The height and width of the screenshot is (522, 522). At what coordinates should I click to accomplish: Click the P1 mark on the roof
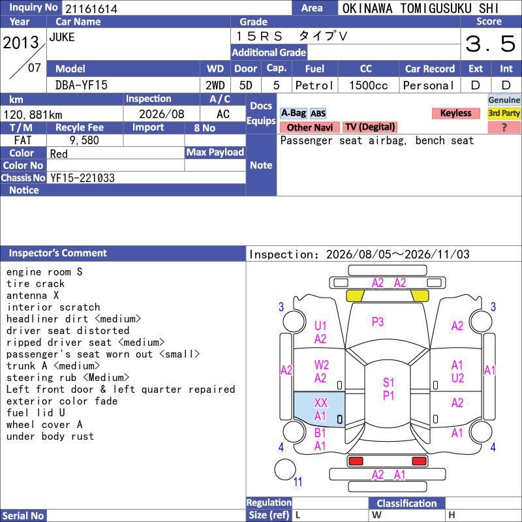[388, 396]
